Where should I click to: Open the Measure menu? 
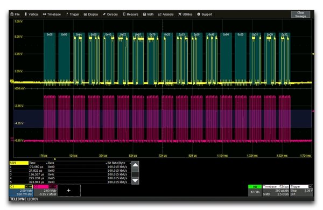[130, 14]
